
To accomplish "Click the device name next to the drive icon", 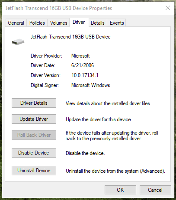I will point(70,37).
